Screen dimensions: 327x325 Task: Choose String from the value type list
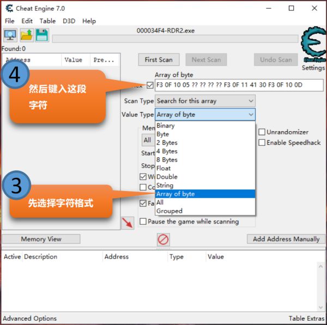165,185
